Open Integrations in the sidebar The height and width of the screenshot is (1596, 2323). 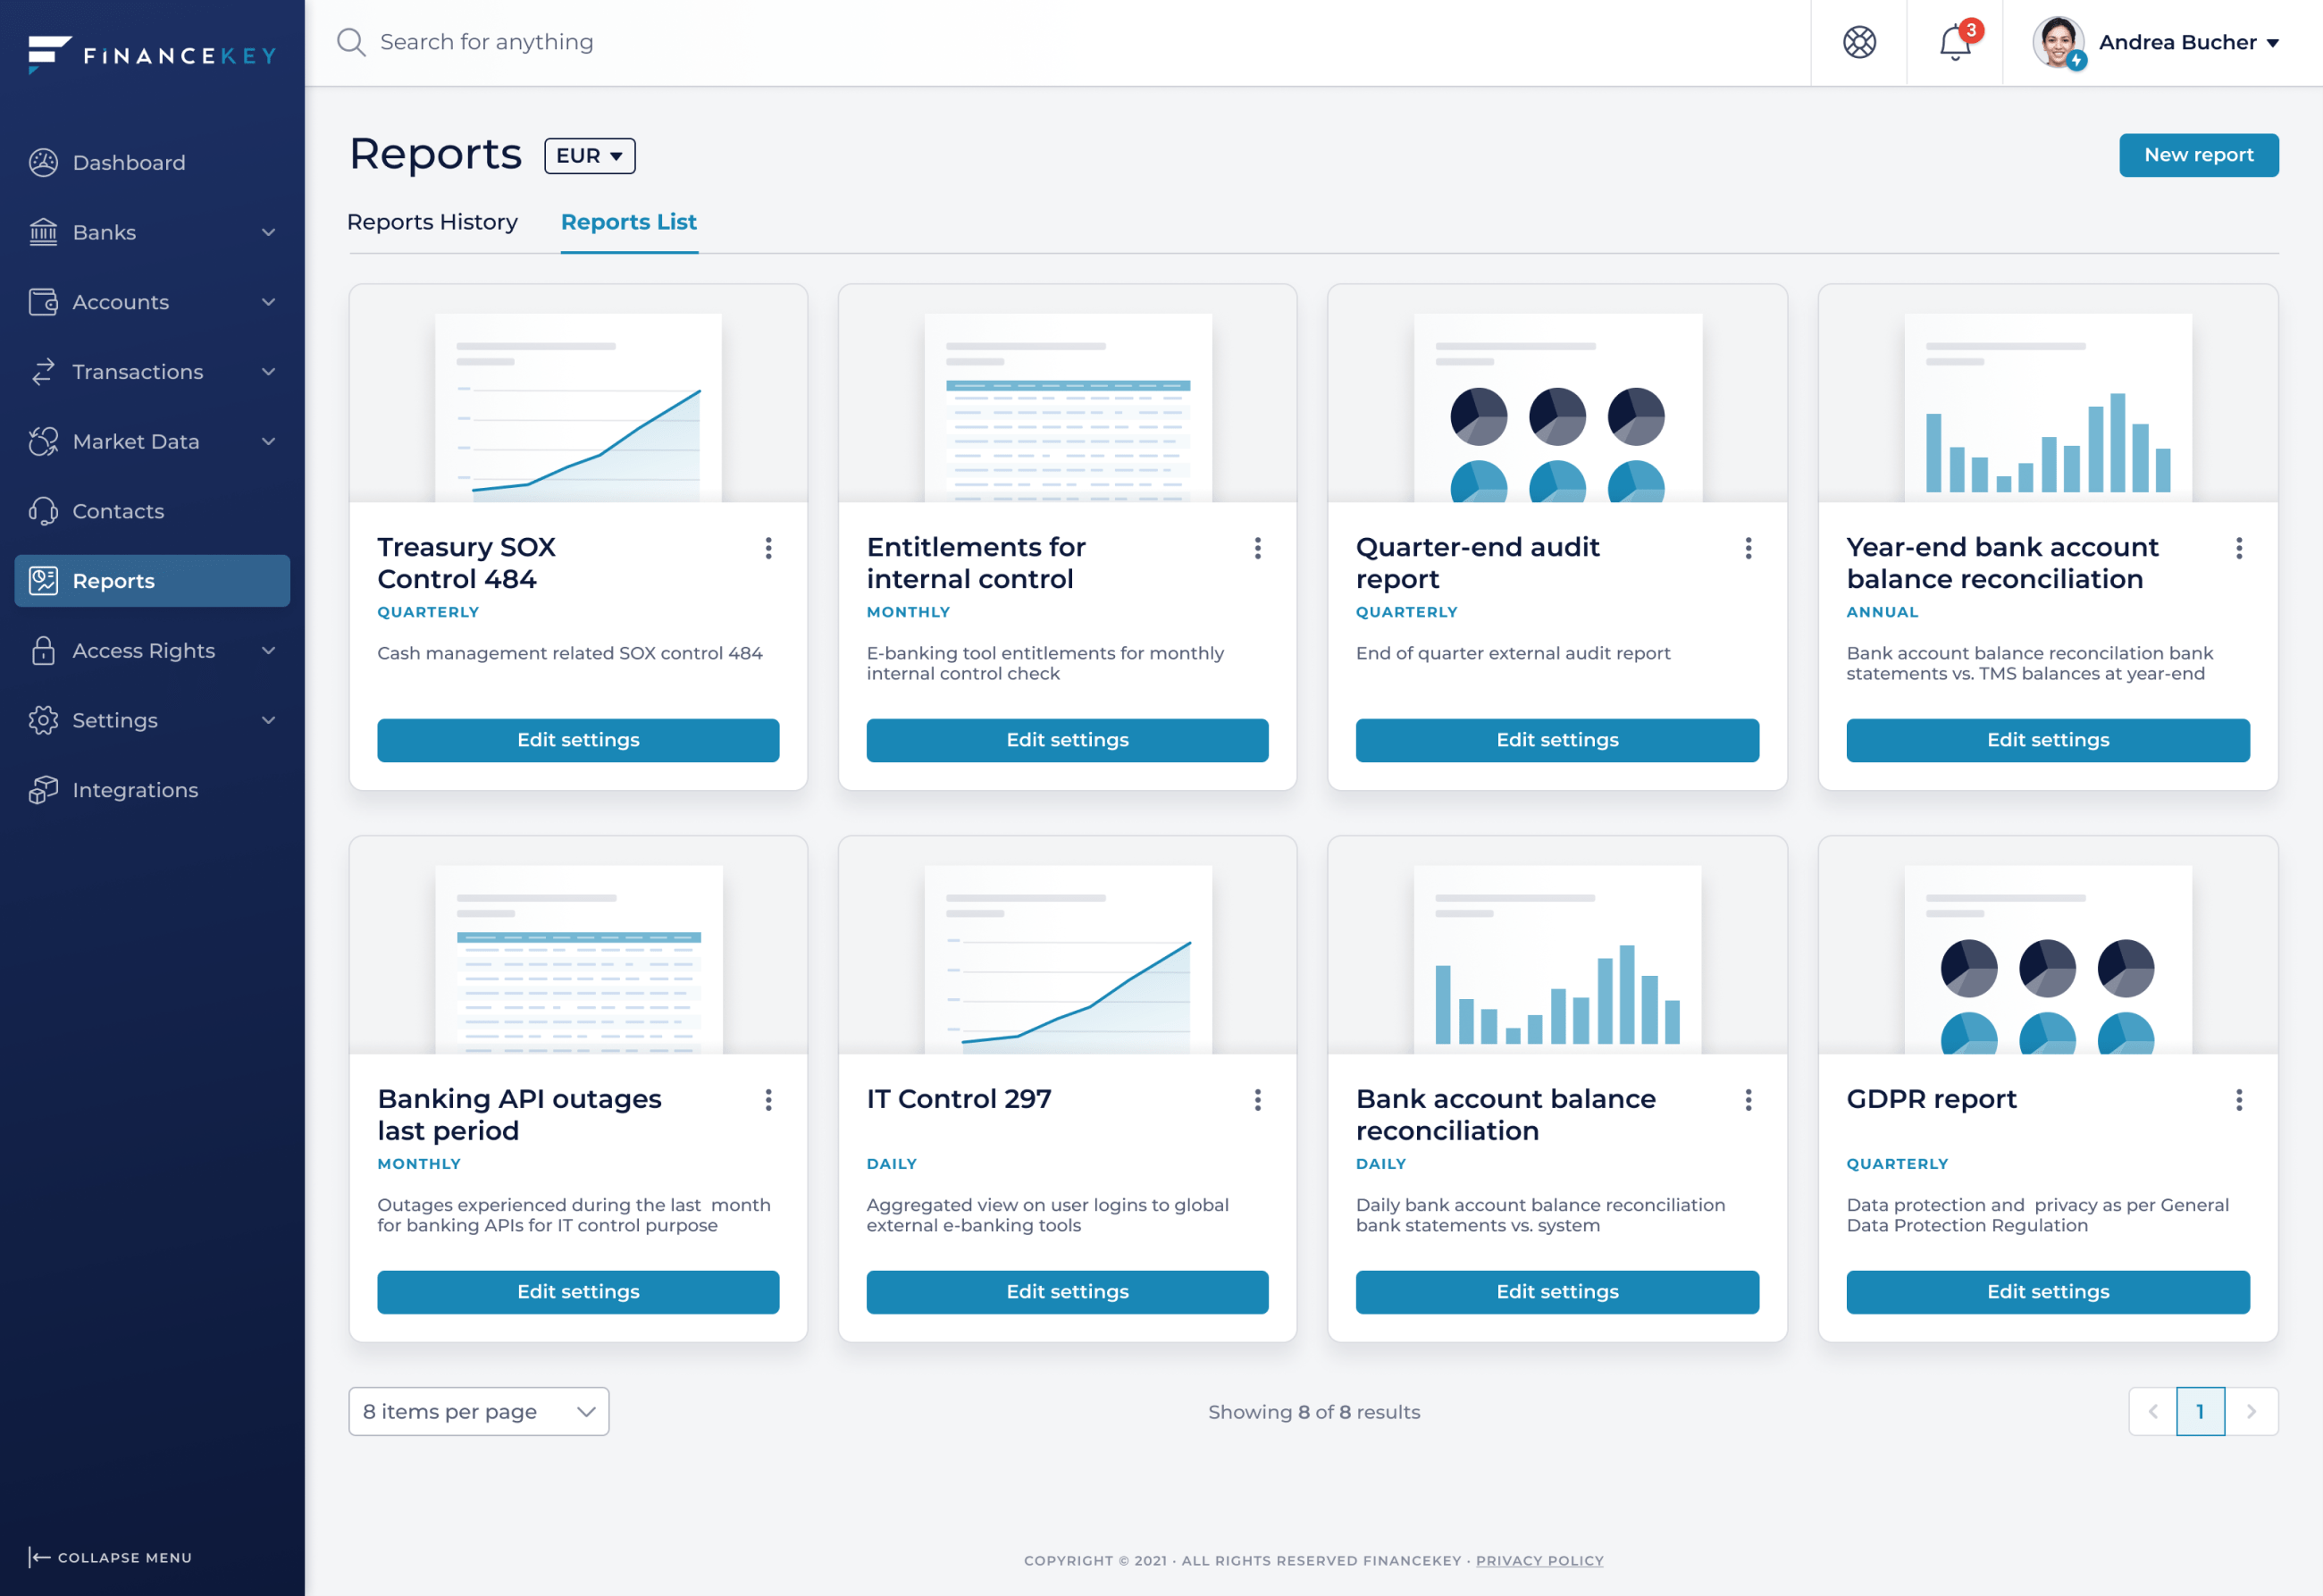(135, 790)
